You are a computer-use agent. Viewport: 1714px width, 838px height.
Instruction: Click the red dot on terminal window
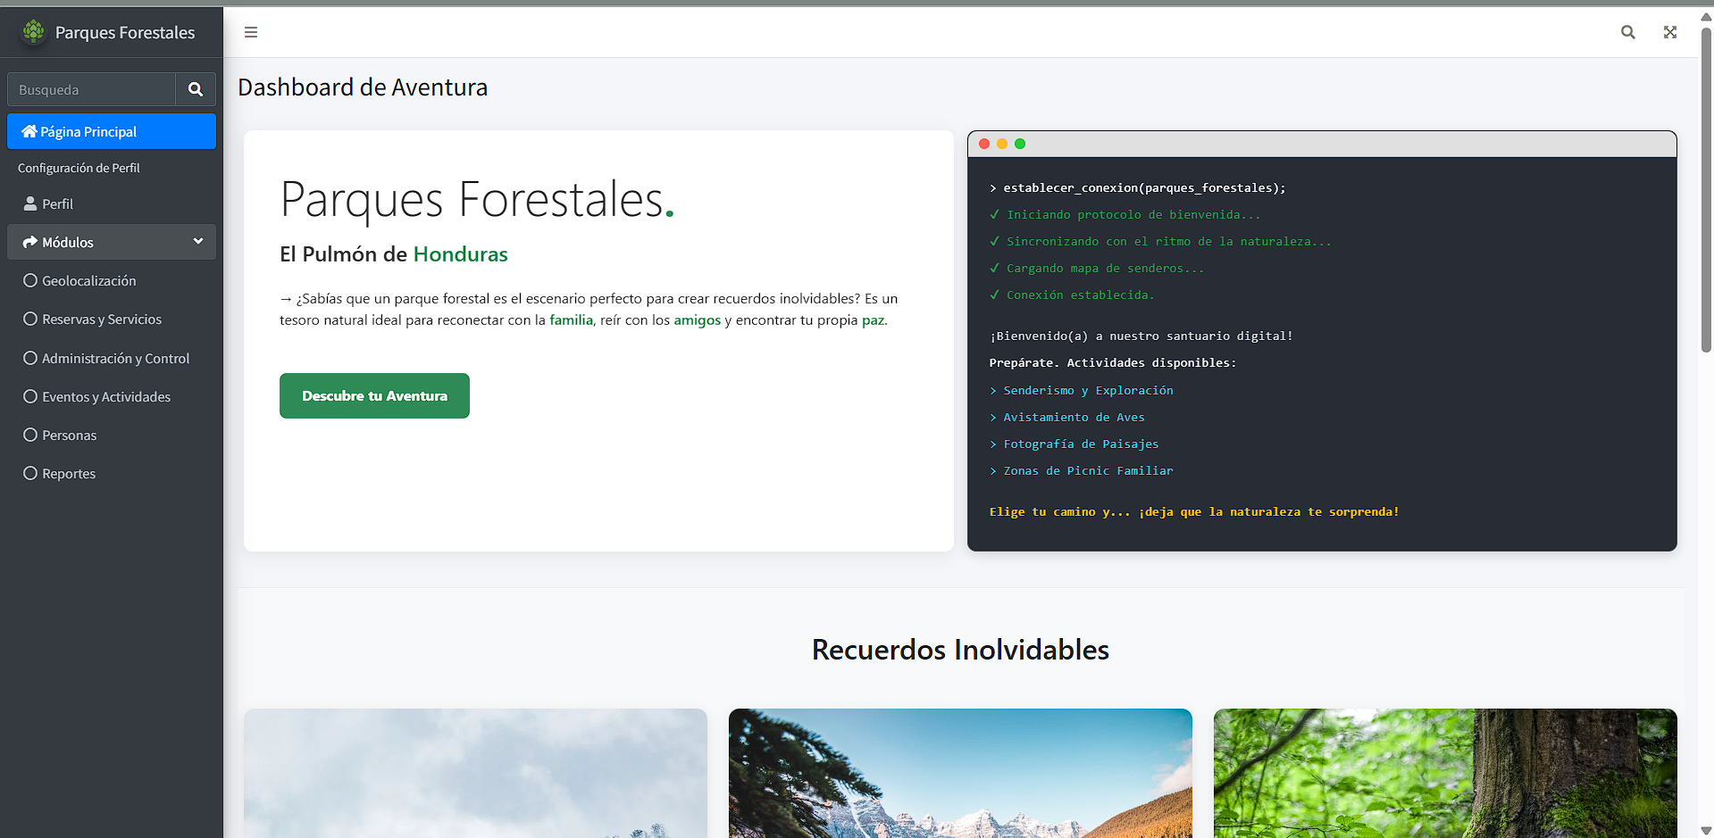(x=984, y=144)
